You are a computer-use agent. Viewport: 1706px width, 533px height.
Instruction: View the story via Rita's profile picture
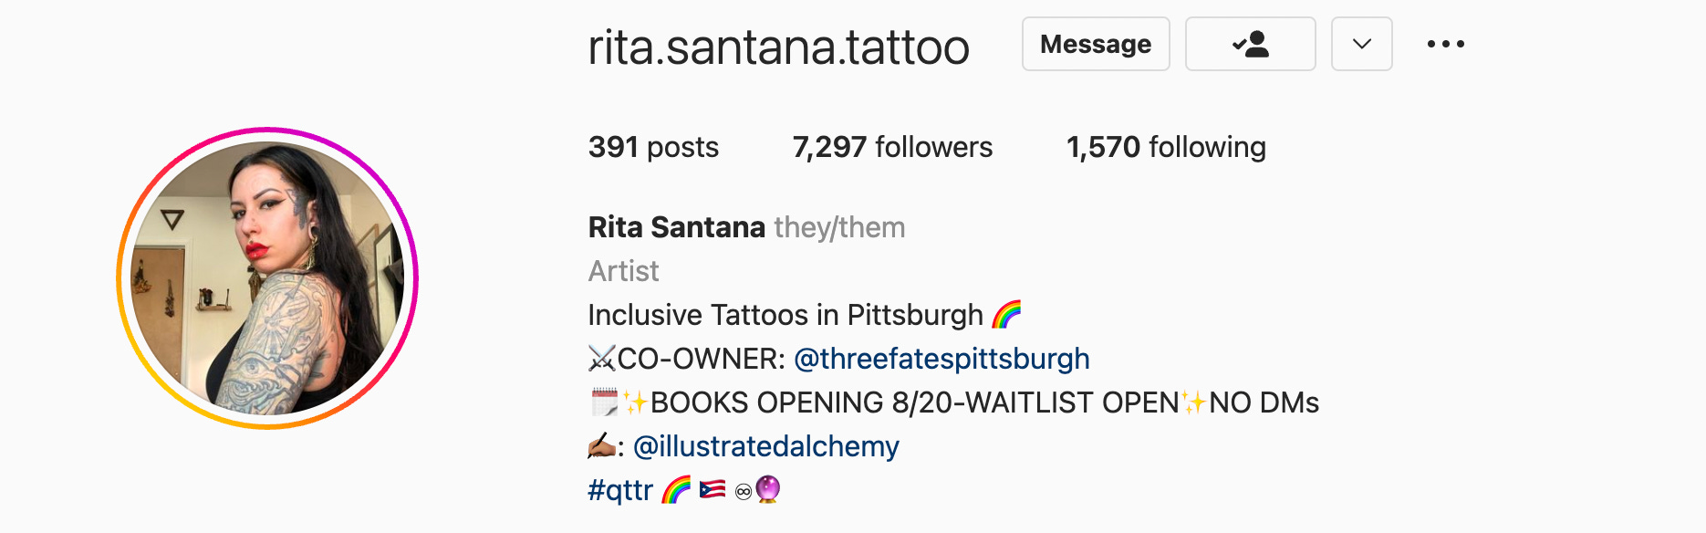(x=267, y=278)
